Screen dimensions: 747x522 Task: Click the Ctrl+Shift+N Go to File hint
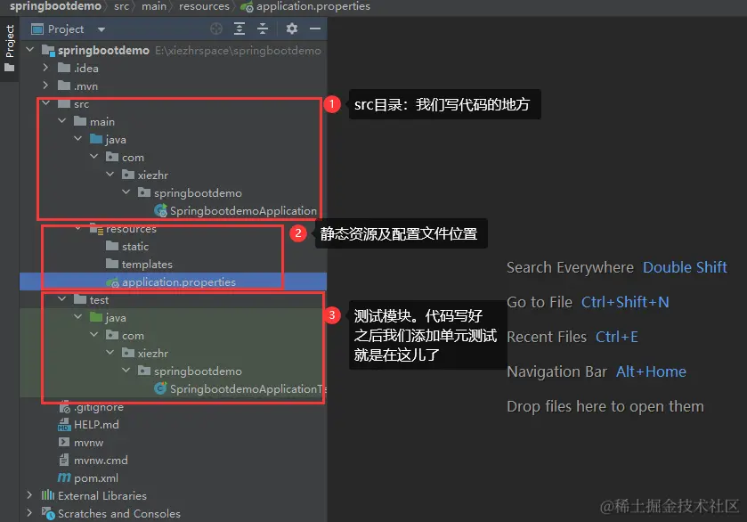625,302
